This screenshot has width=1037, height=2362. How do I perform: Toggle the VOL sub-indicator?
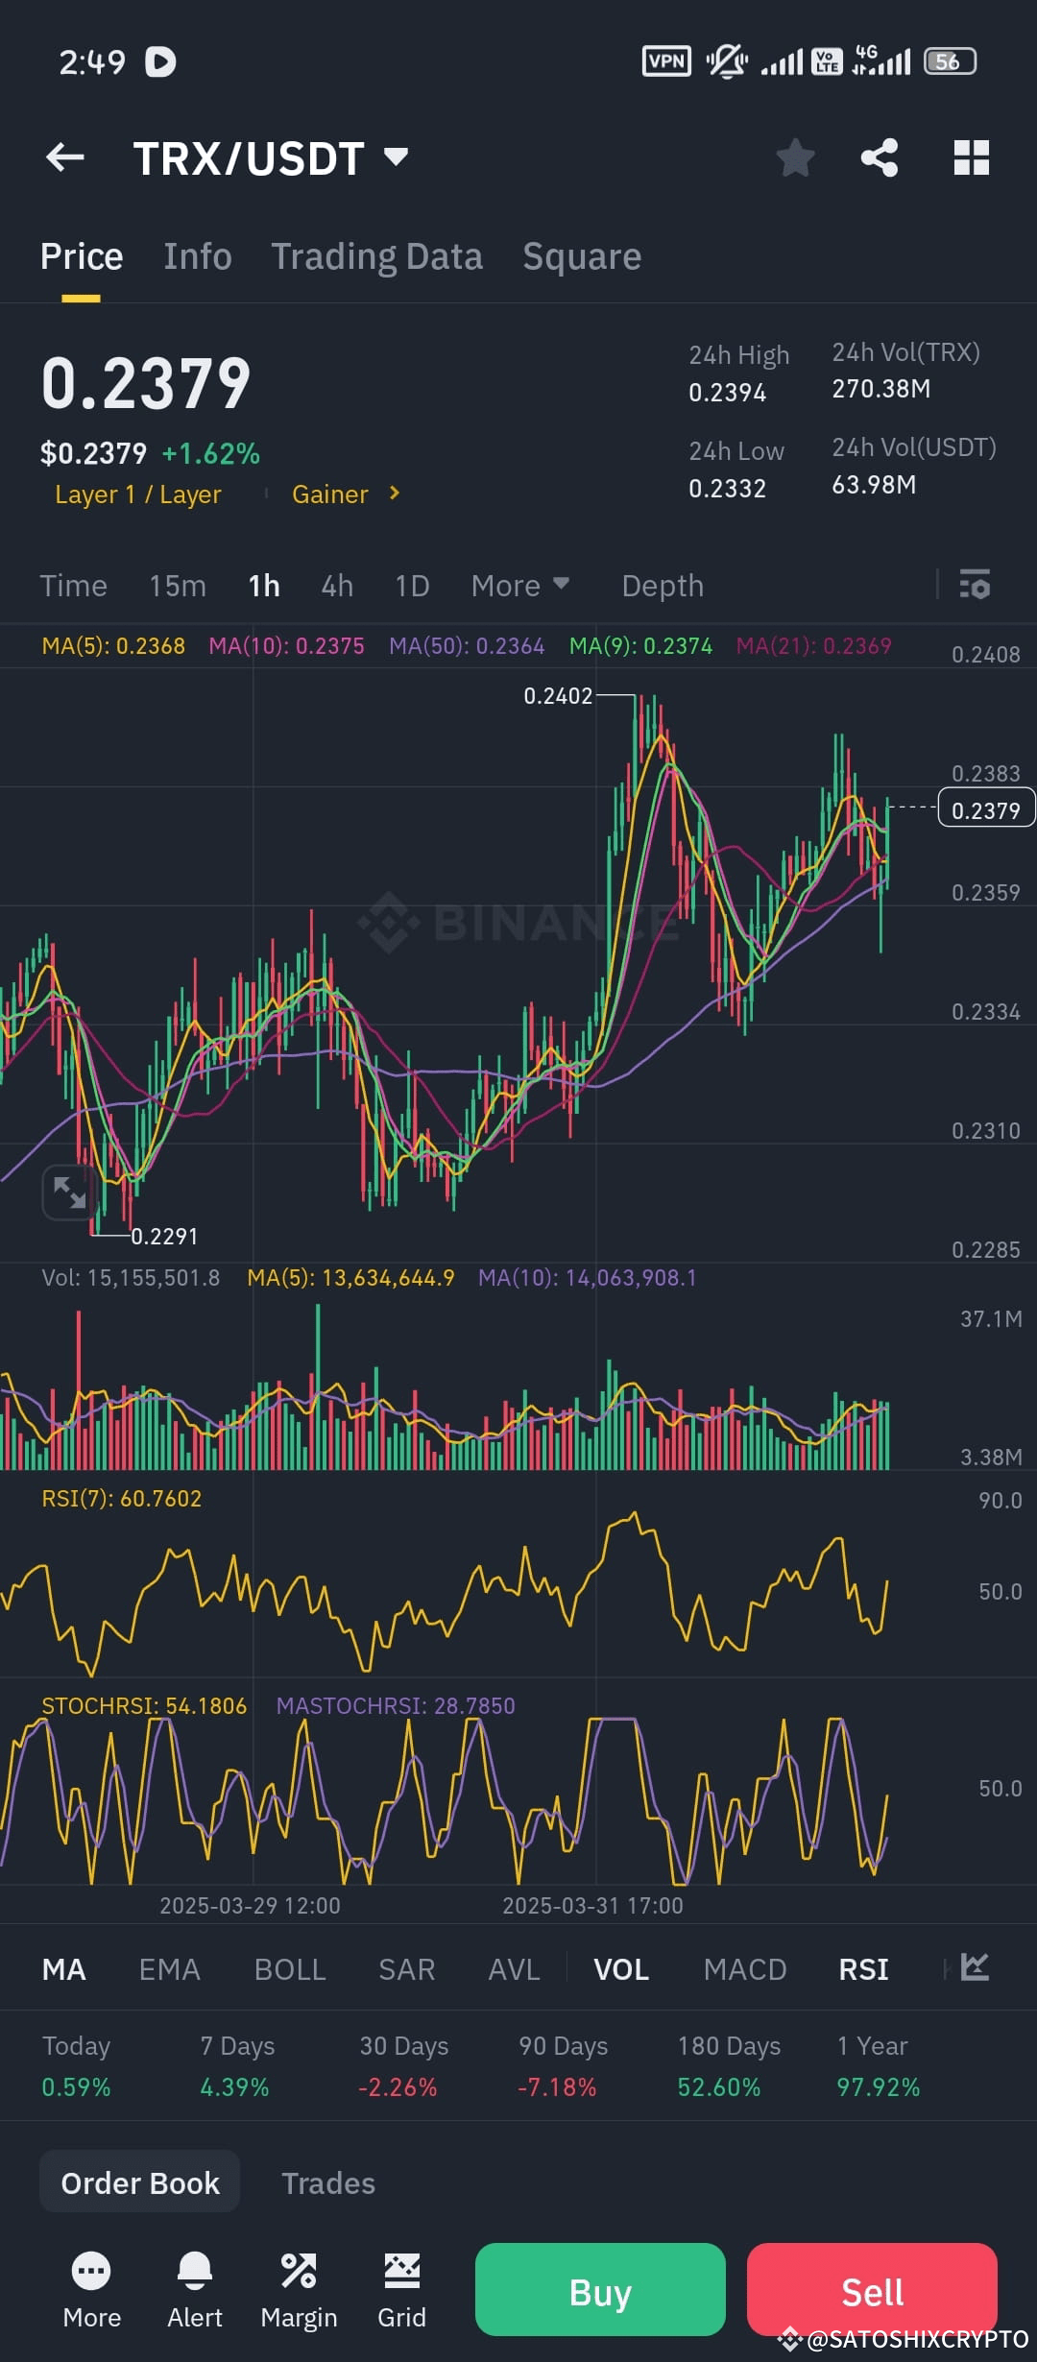tap(621, 1969)
